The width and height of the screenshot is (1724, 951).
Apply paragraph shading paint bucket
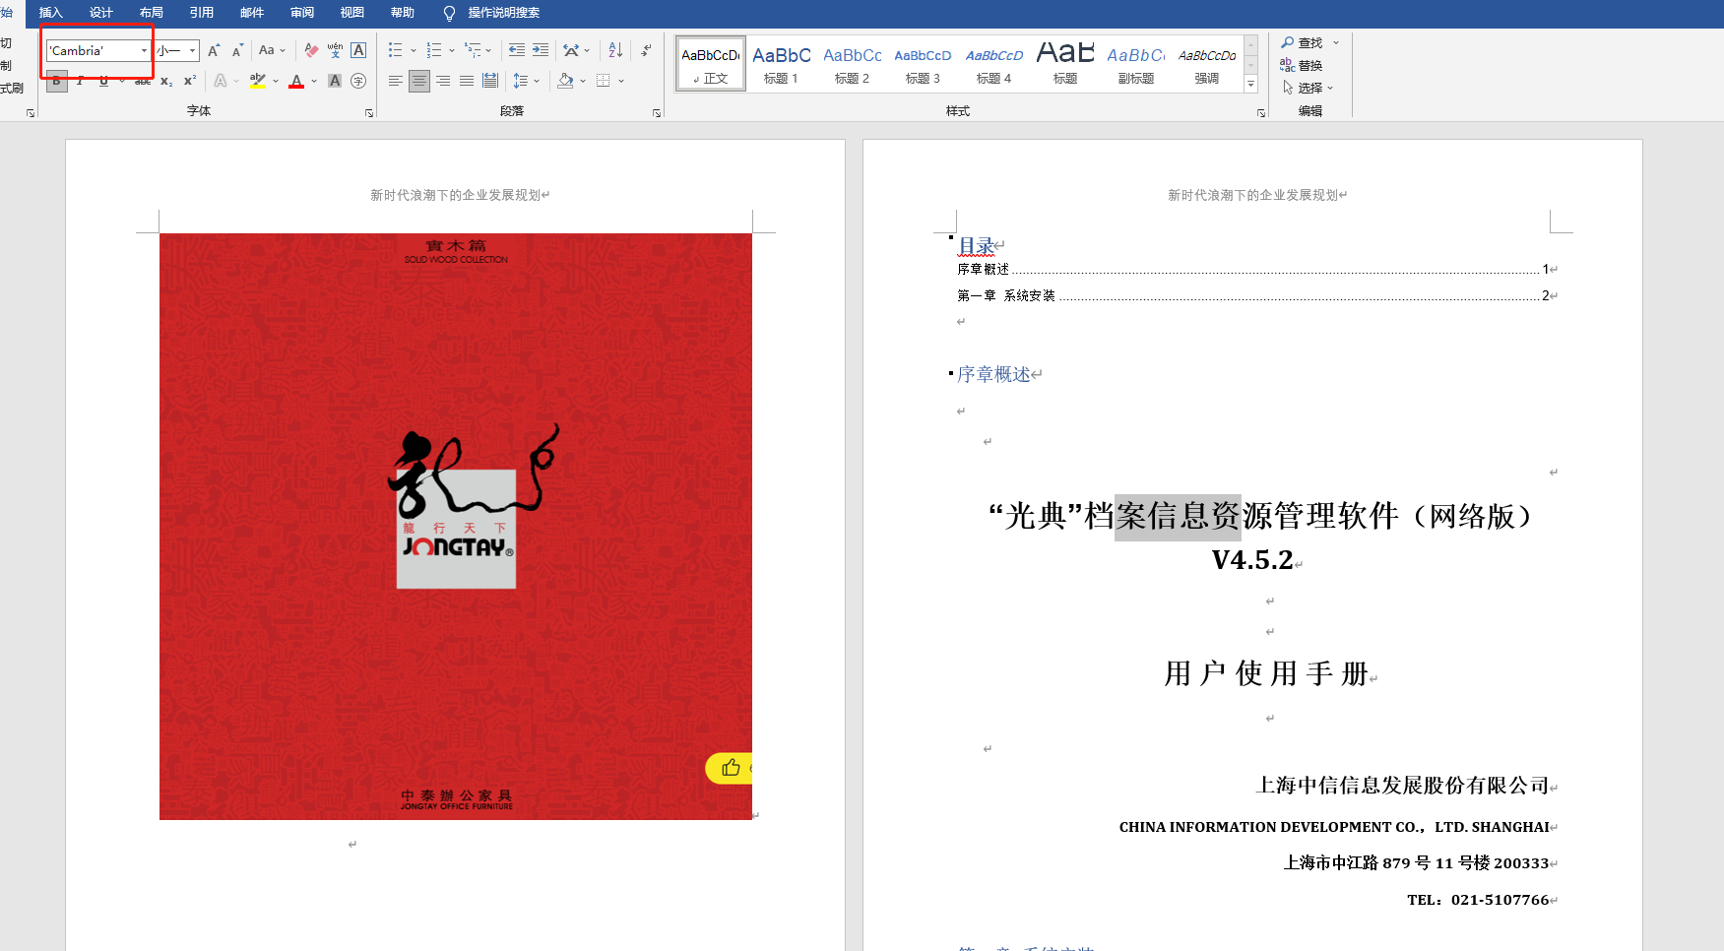click(565, 81)
